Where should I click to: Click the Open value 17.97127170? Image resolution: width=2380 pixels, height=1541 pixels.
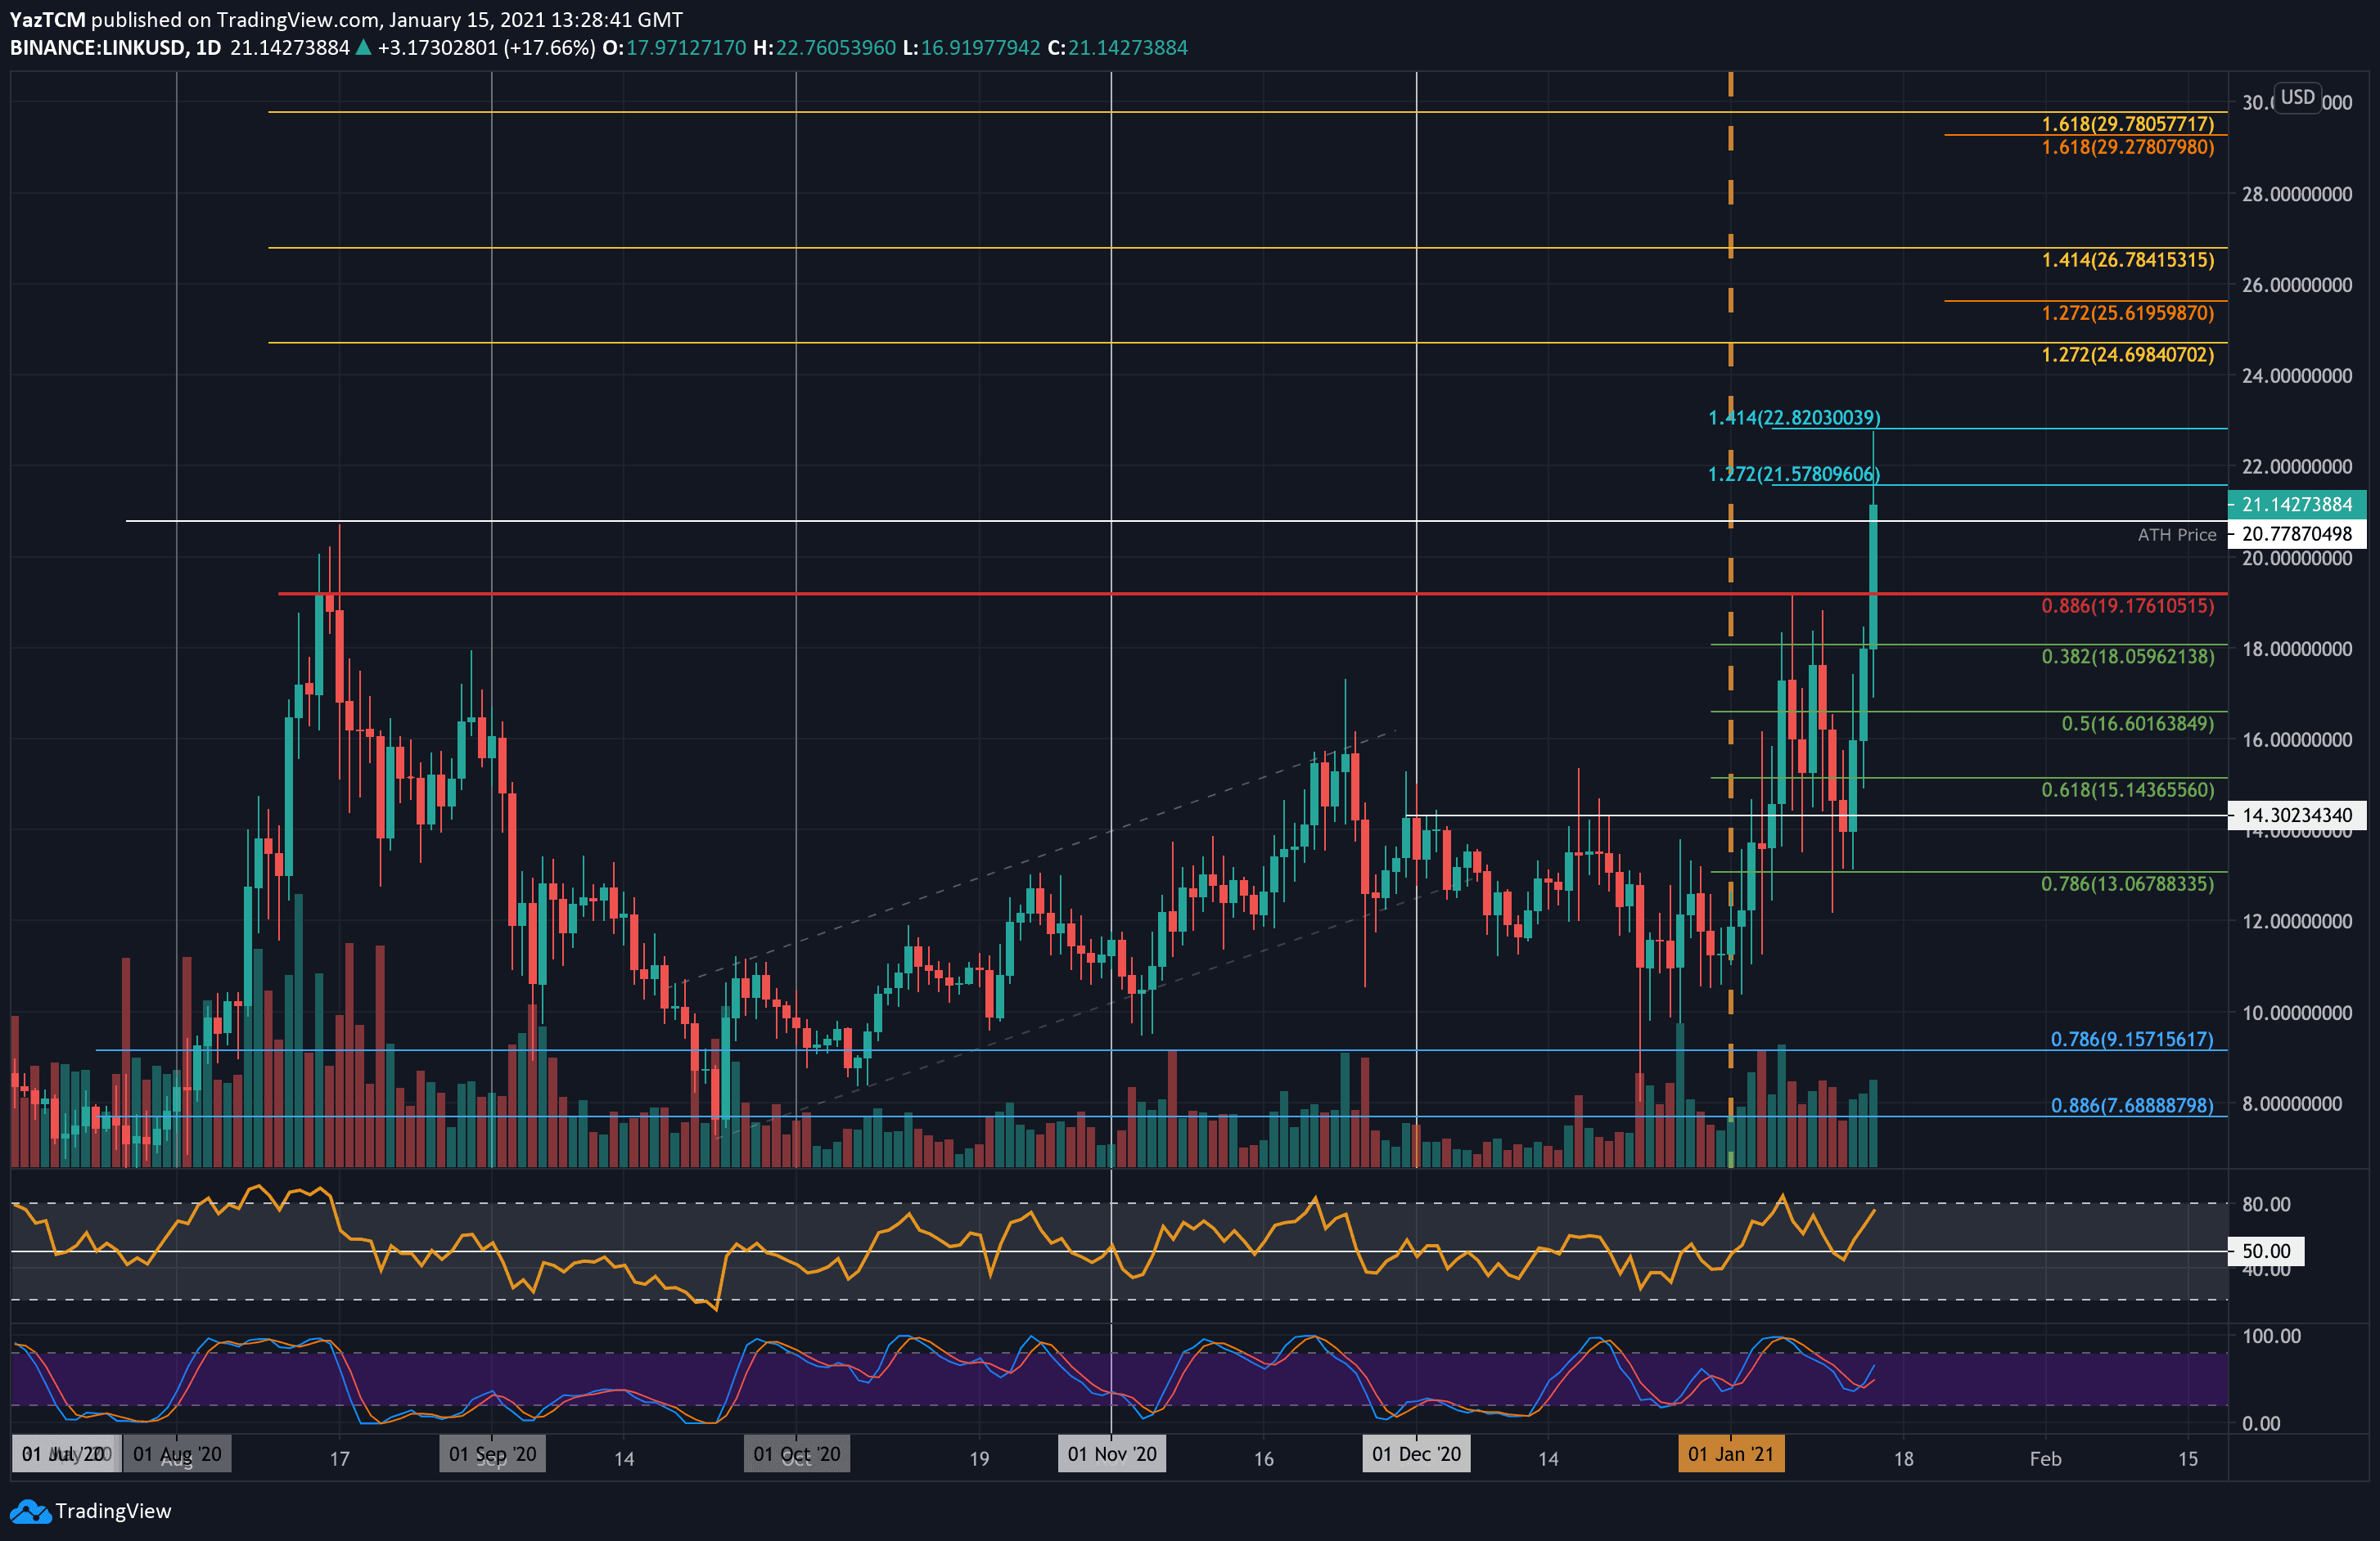pos(686,48)
